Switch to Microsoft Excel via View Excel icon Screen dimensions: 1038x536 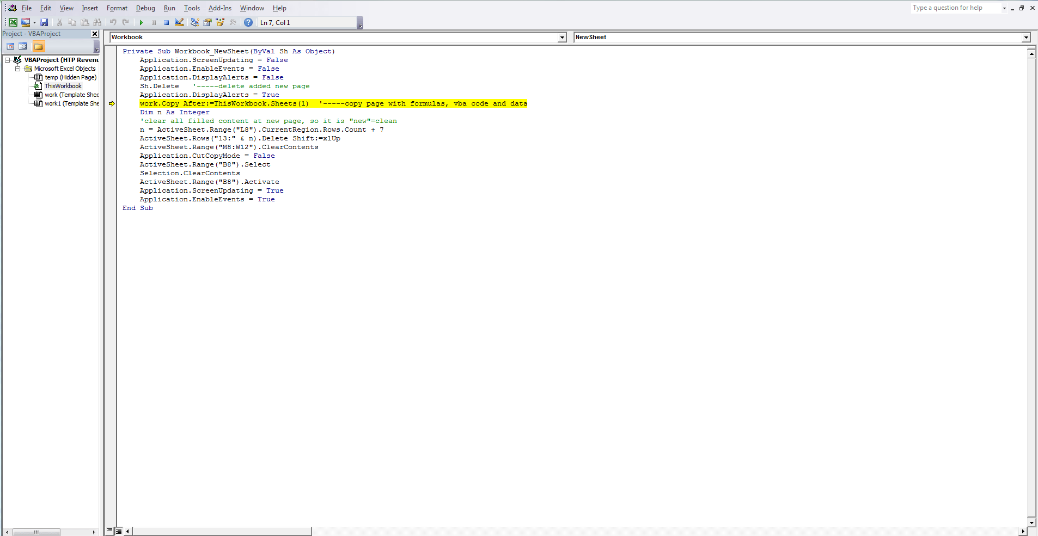[13, 22]
